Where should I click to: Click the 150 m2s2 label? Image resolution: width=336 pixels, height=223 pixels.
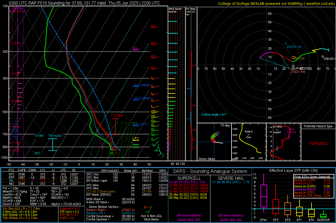click(55, 136)
